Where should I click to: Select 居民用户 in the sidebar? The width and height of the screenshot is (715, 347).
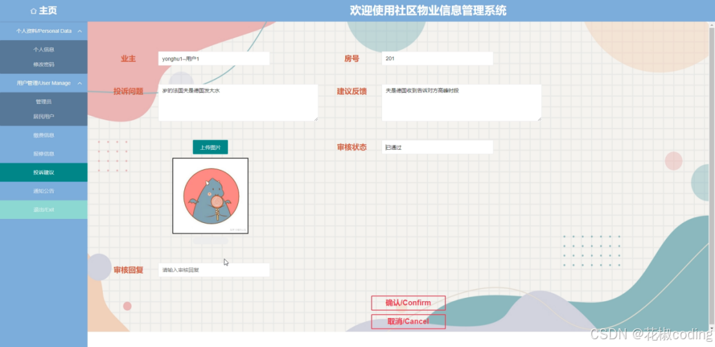pos(44,116)
